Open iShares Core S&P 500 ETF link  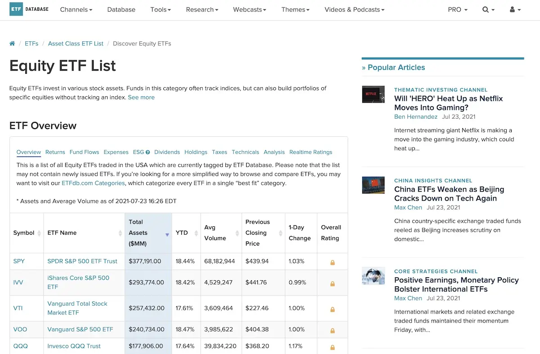pyautogui.click(x=78, y=282)
